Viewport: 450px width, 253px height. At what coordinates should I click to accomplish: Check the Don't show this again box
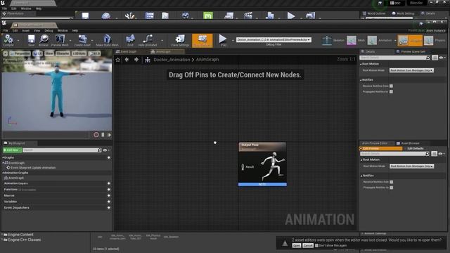[x=316, y=245]
